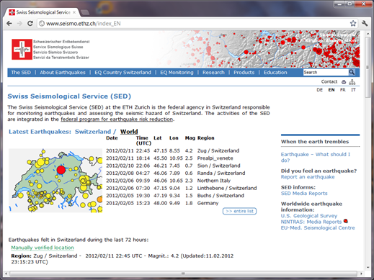Click the Swiss Seismological Service logo
This screenshot has height=280, width=374.
[22, 50]
